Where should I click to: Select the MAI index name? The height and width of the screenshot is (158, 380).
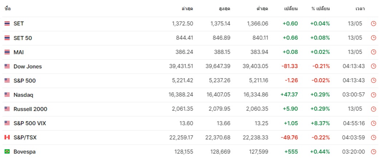[19, 52]
